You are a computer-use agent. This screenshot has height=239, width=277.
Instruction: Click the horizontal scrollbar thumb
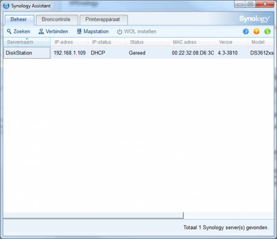(x=93, y=215)
